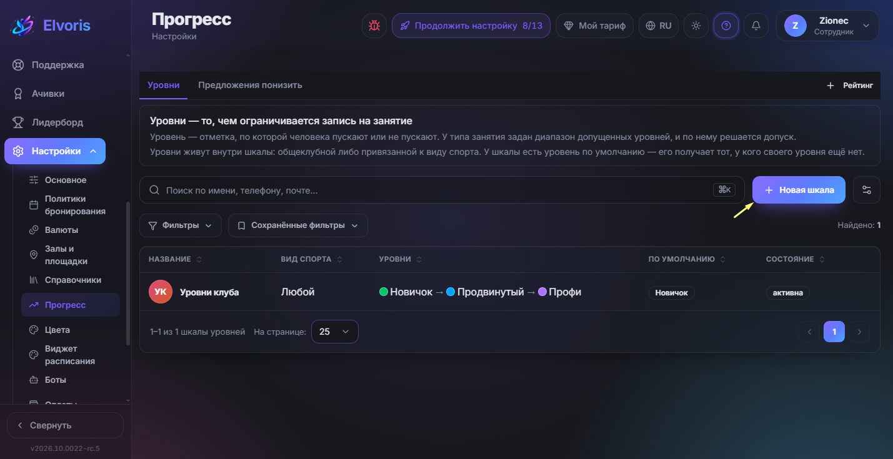
Task: Expand the Фильтры dropdown
Action: [x=181, y=225]
